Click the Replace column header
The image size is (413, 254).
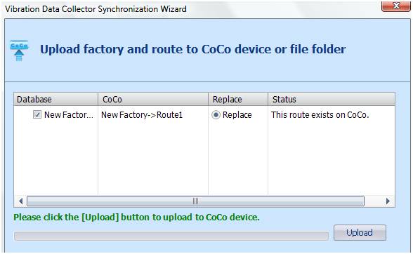coord(238,99)
